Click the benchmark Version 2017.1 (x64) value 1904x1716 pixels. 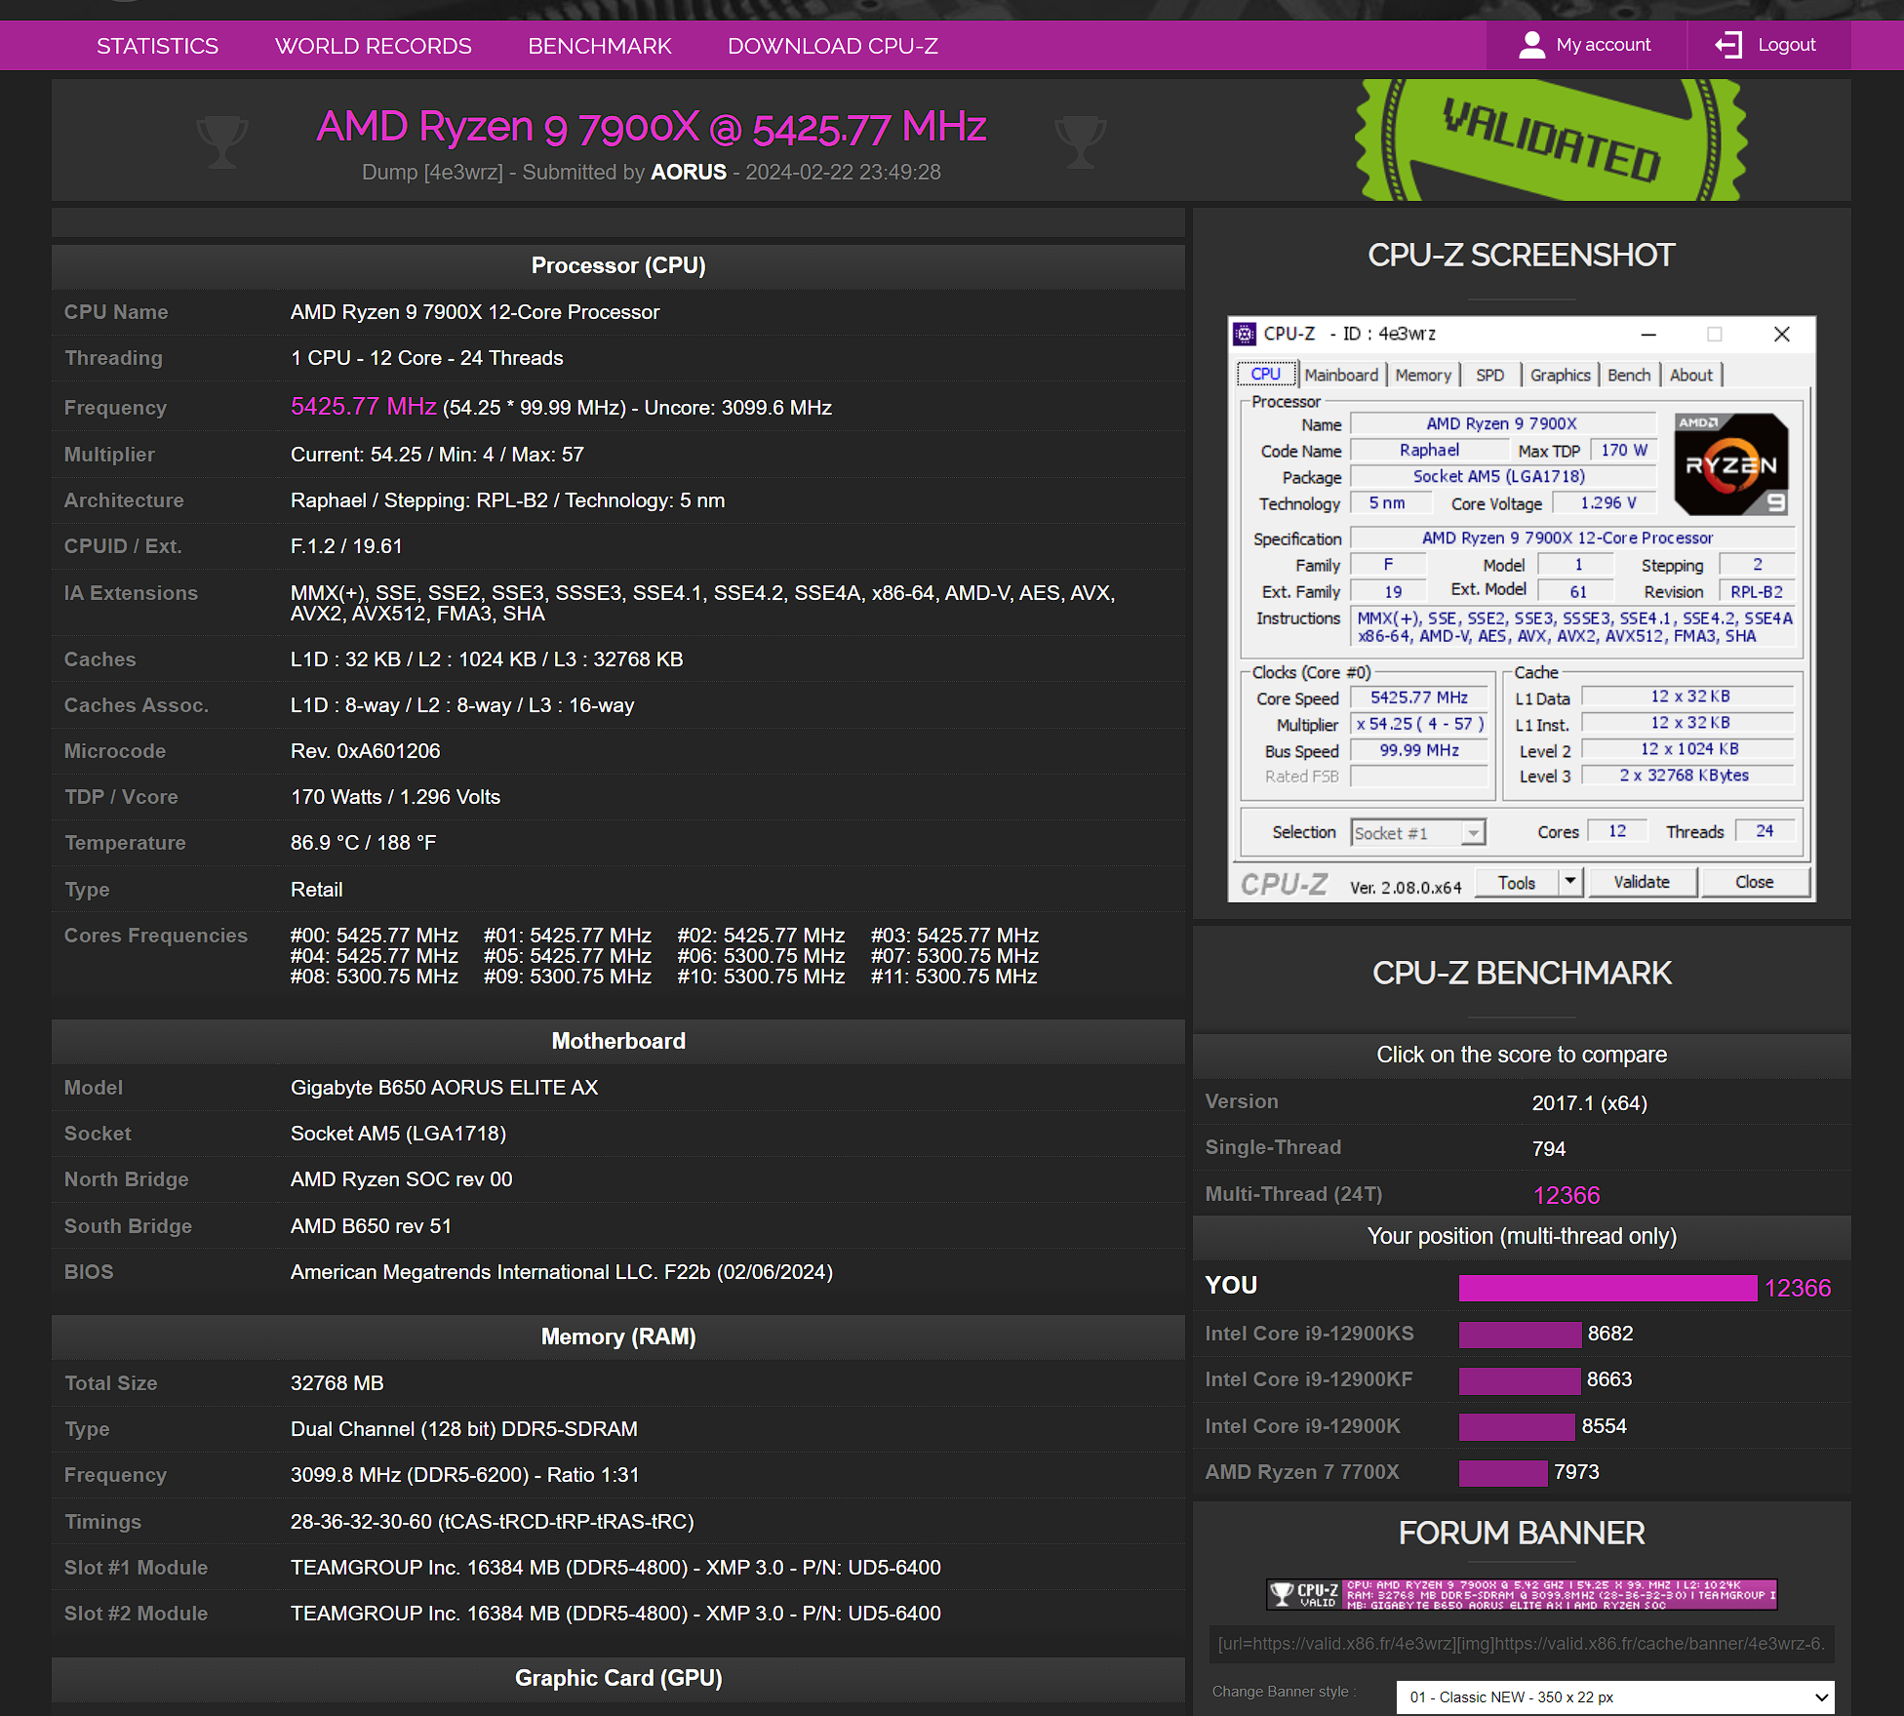(1589, 1103)
